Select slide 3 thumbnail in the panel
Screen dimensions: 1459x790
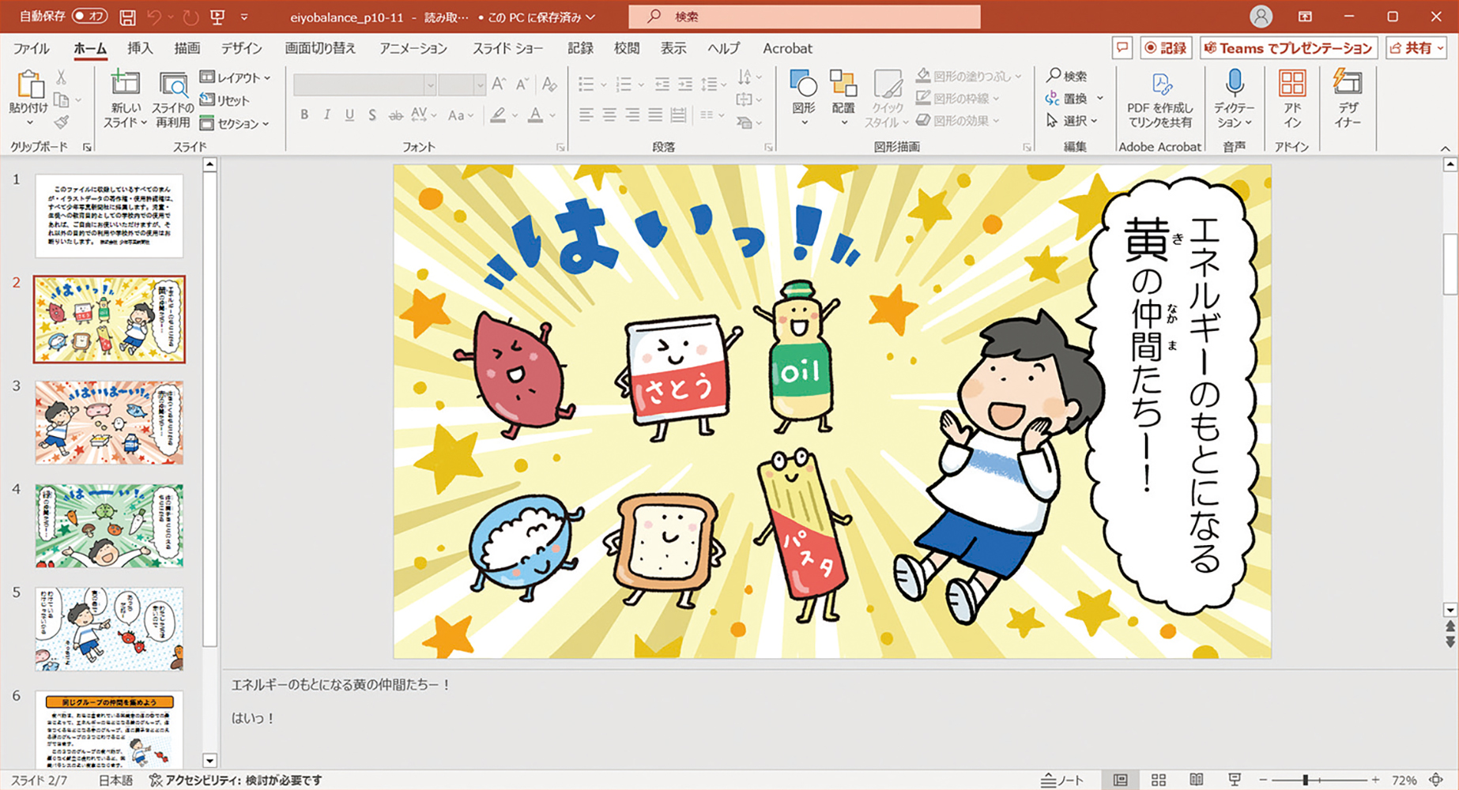[x=109, y=422]
